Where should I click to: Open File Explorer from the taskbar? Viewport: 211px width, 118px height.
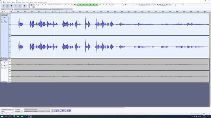tap(18, 117)
